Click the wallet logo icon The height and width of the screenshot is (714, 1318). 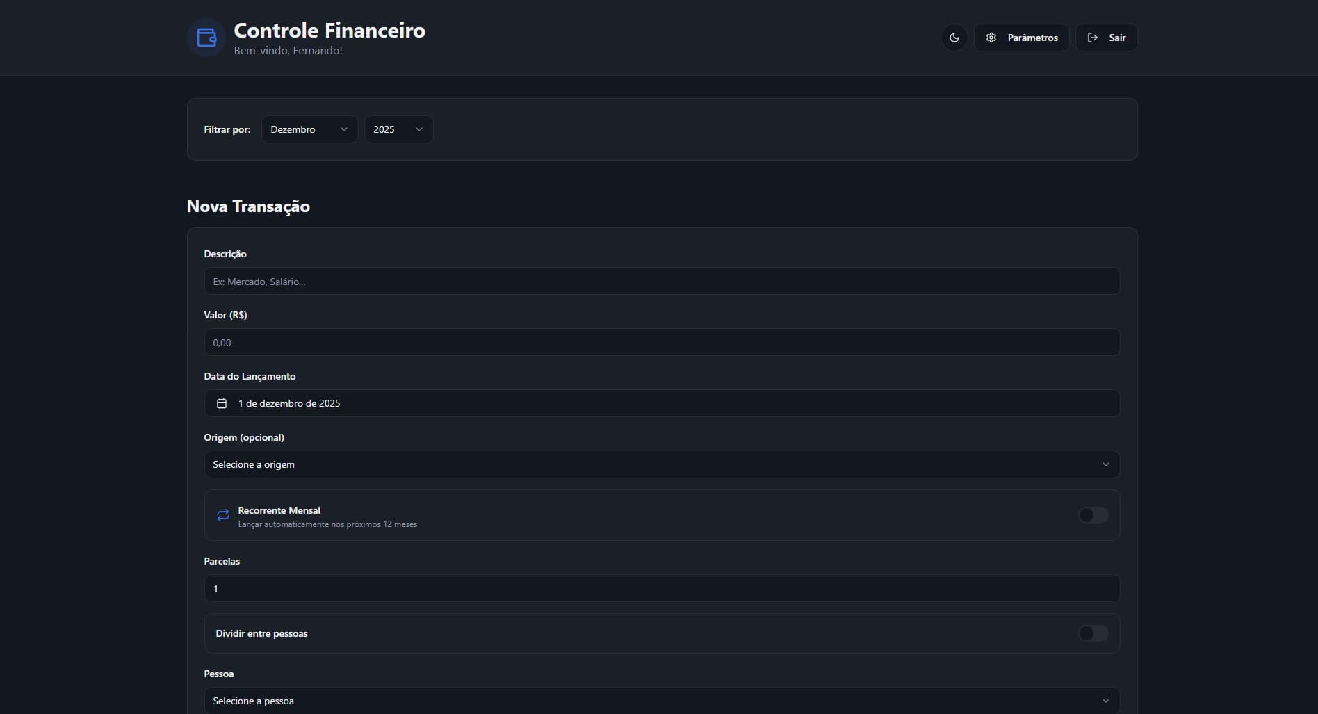pyautogui.click(x=206, y=38)
